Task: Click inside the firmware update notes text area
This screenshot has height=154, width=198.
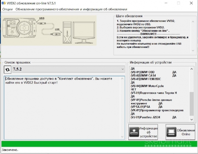Action: coord(64,107)
